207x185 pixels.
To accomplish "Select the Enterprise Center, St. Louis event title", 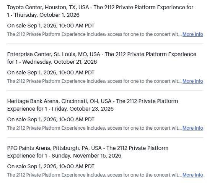I will [102, 58].
